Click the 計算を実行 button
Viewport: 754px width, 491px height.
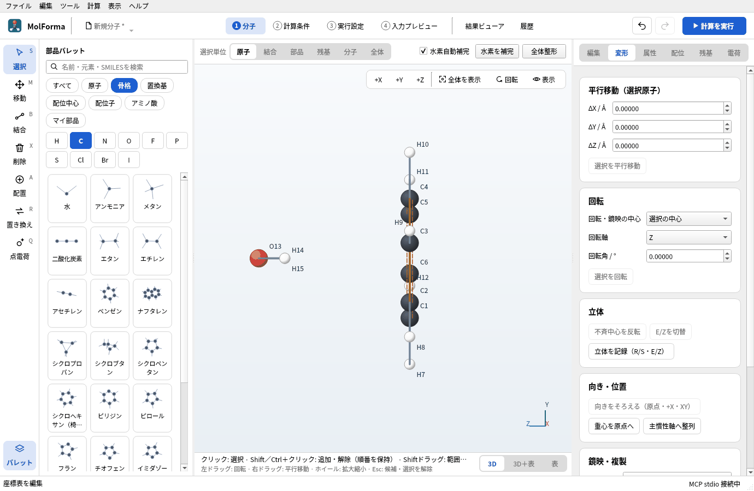coord(714,26)
